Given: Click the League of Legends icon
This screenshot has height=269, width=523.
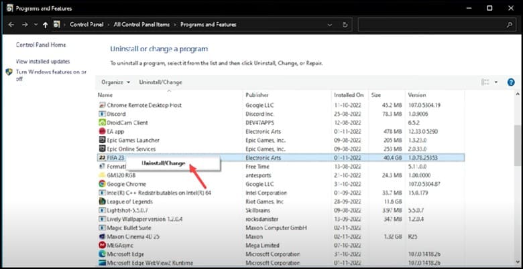Looking at the screenshot, I should (x=103, y=201).
